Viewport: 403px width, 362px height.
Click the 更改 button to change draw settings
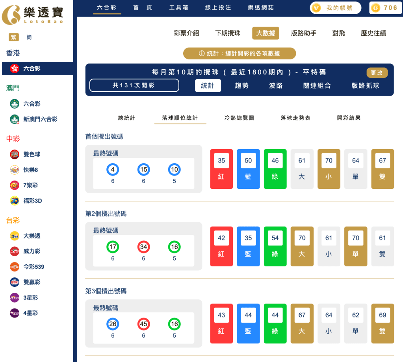(376, 73)
